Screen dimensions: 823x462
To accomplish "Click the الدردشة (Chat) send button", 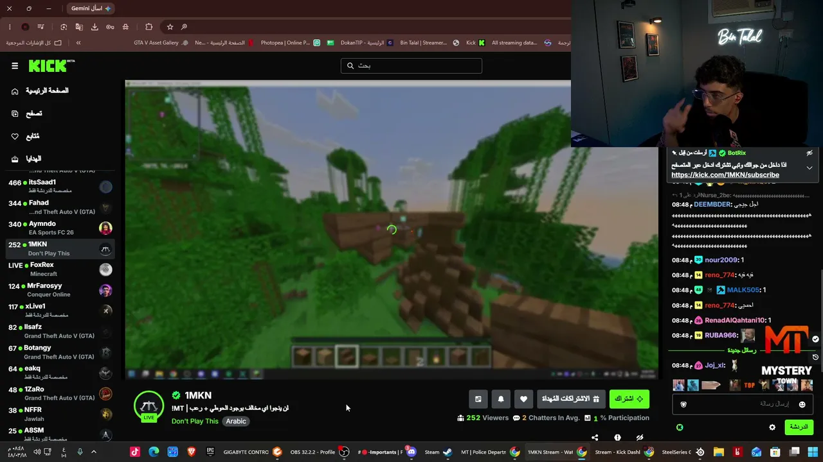I will (x=799, y=427).
